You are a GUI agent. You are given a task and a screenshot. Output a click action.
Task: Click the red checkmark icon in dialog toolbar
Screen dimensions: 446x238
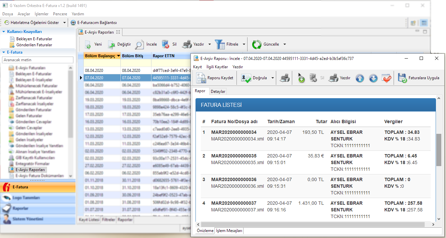click(387, 78)
